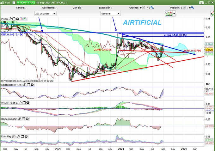The height and width of the screenshot is (151, 215).
Task: Click the Elder Ray (13) label
Action: click(x=9, y=136)
